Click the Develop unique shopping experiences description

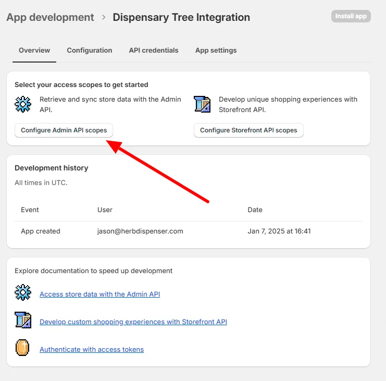pyautogui.click(x=288, y=104)
